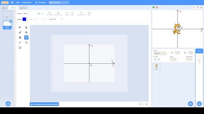Click the cat on the stage
Image resolution: width=204 pixels, height=114 pixels.
point(177,29)
